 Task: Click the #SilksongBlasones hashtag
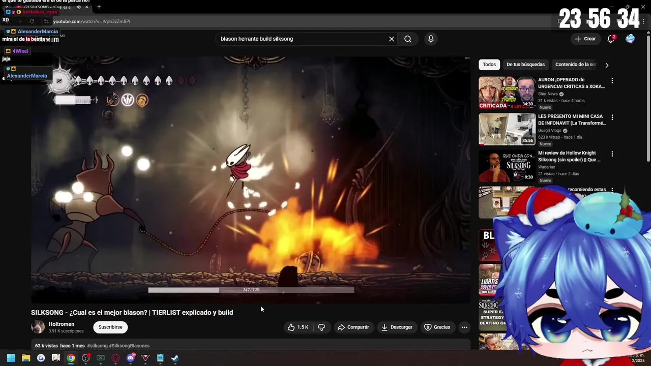(129, 346)
